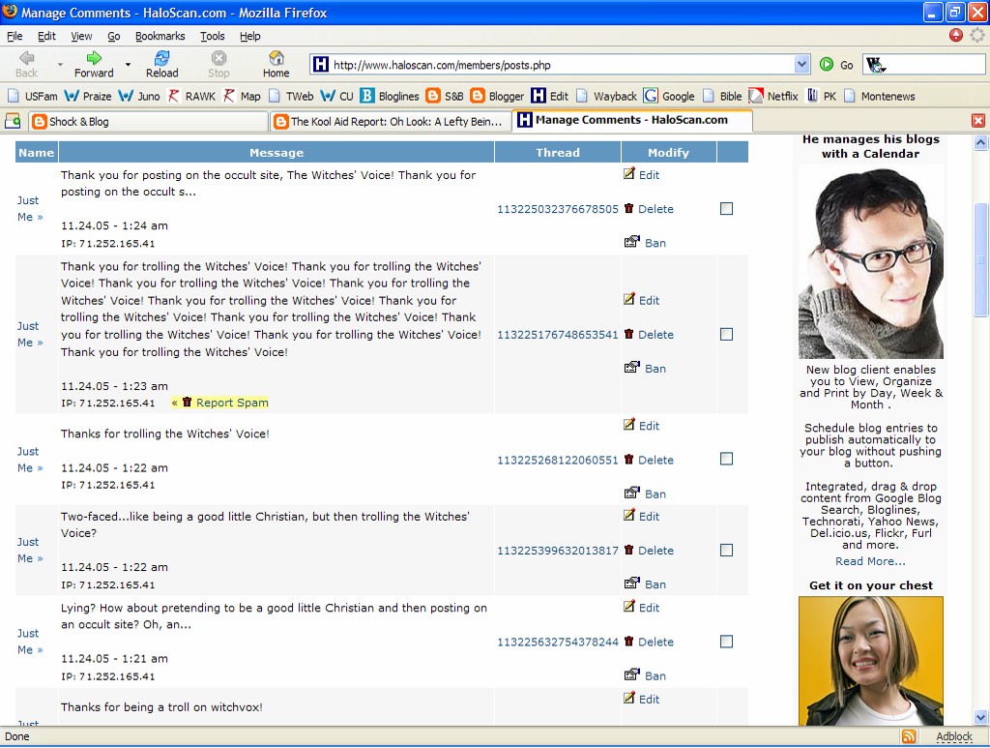
Task: Open the PK bookmark
Action: [822, 96]
